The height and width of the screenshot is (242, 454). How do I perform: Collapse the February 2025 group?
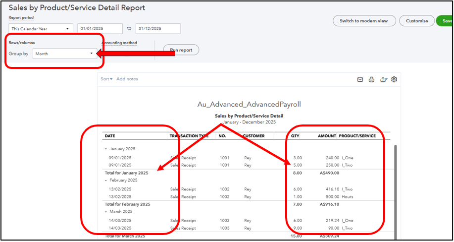(105, 180)
